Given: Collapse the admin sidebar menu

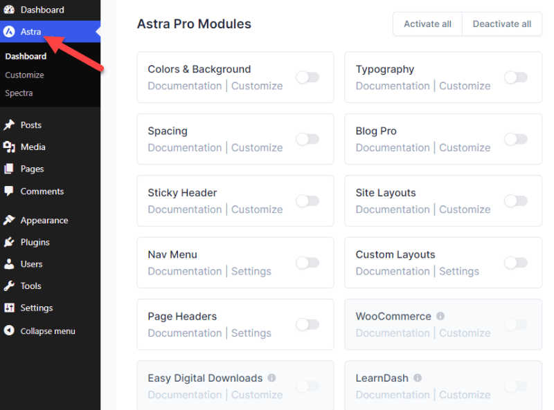Looking at the screenshot, I should [x=50, y=331].
